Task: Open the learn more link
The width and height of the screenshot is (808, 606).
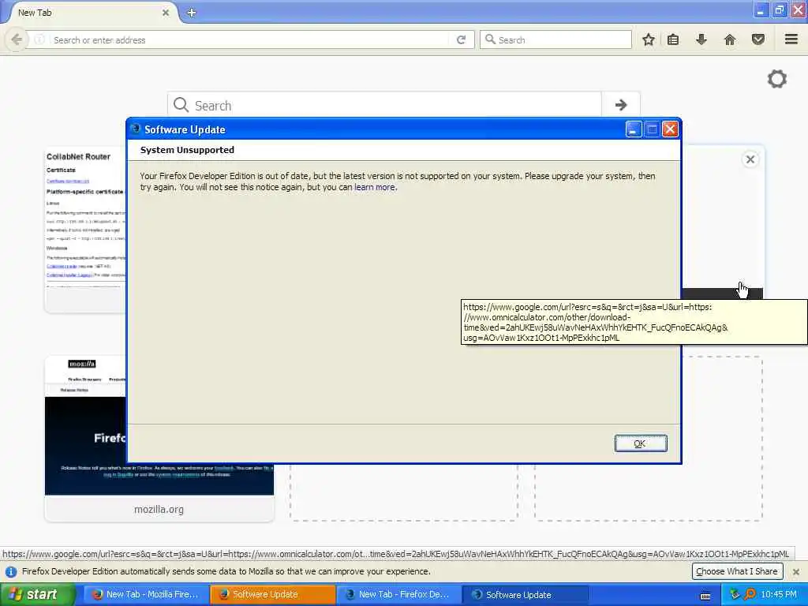Action: click(x=375, y=187)
